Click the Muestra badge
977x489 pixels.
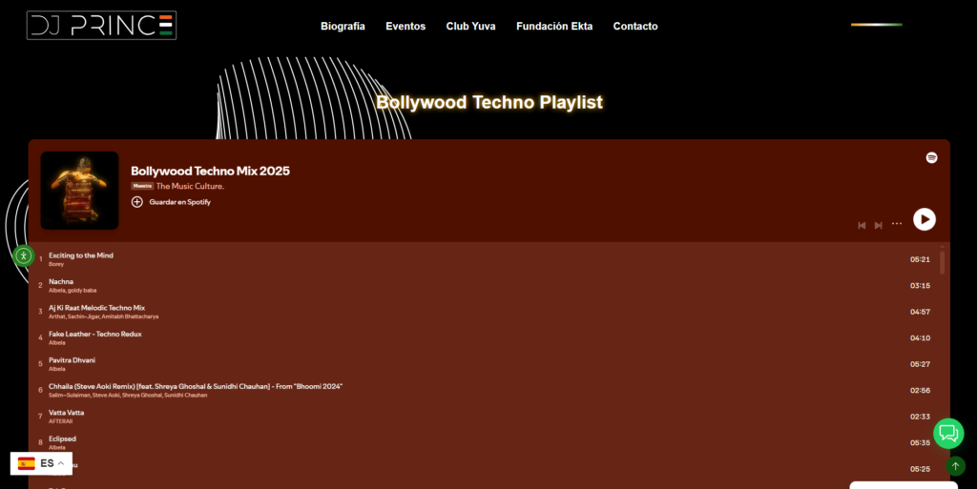click(142, 186)
